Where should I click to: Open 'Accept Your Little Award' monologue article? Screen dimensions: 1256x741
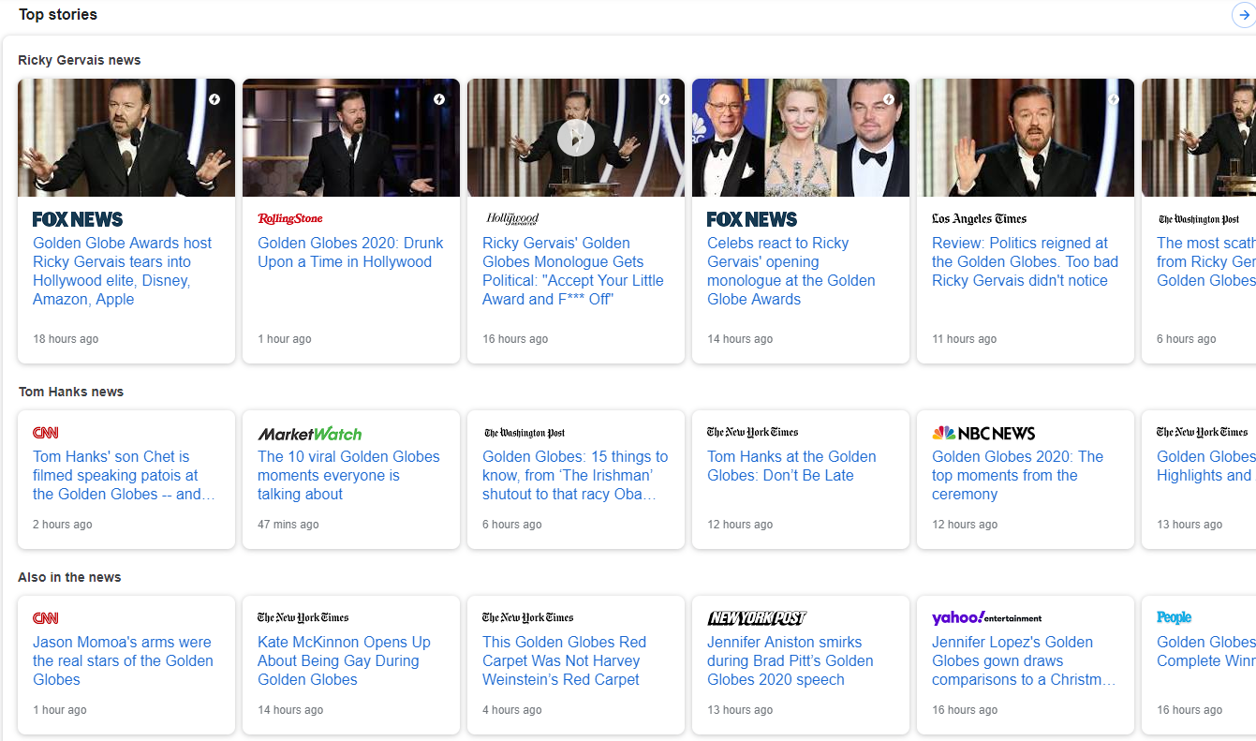pos(573,272)
